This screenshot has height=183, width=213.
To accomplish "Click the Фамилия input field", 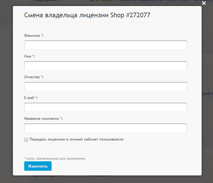I will [x=105, y=45].
